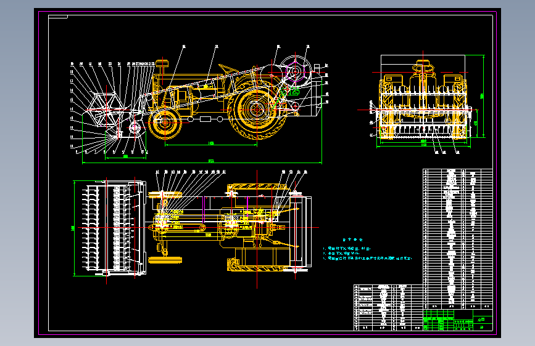Click the green title block at bottom right

pos(457,320)
